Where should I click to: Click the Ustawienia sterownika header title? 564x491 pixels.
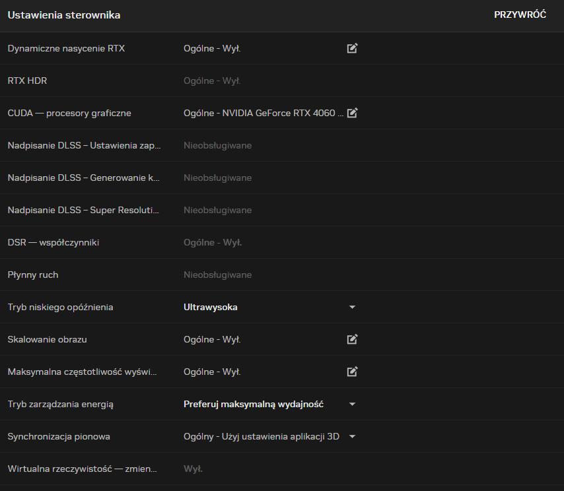pyautogui.click(x=64, y=15)
